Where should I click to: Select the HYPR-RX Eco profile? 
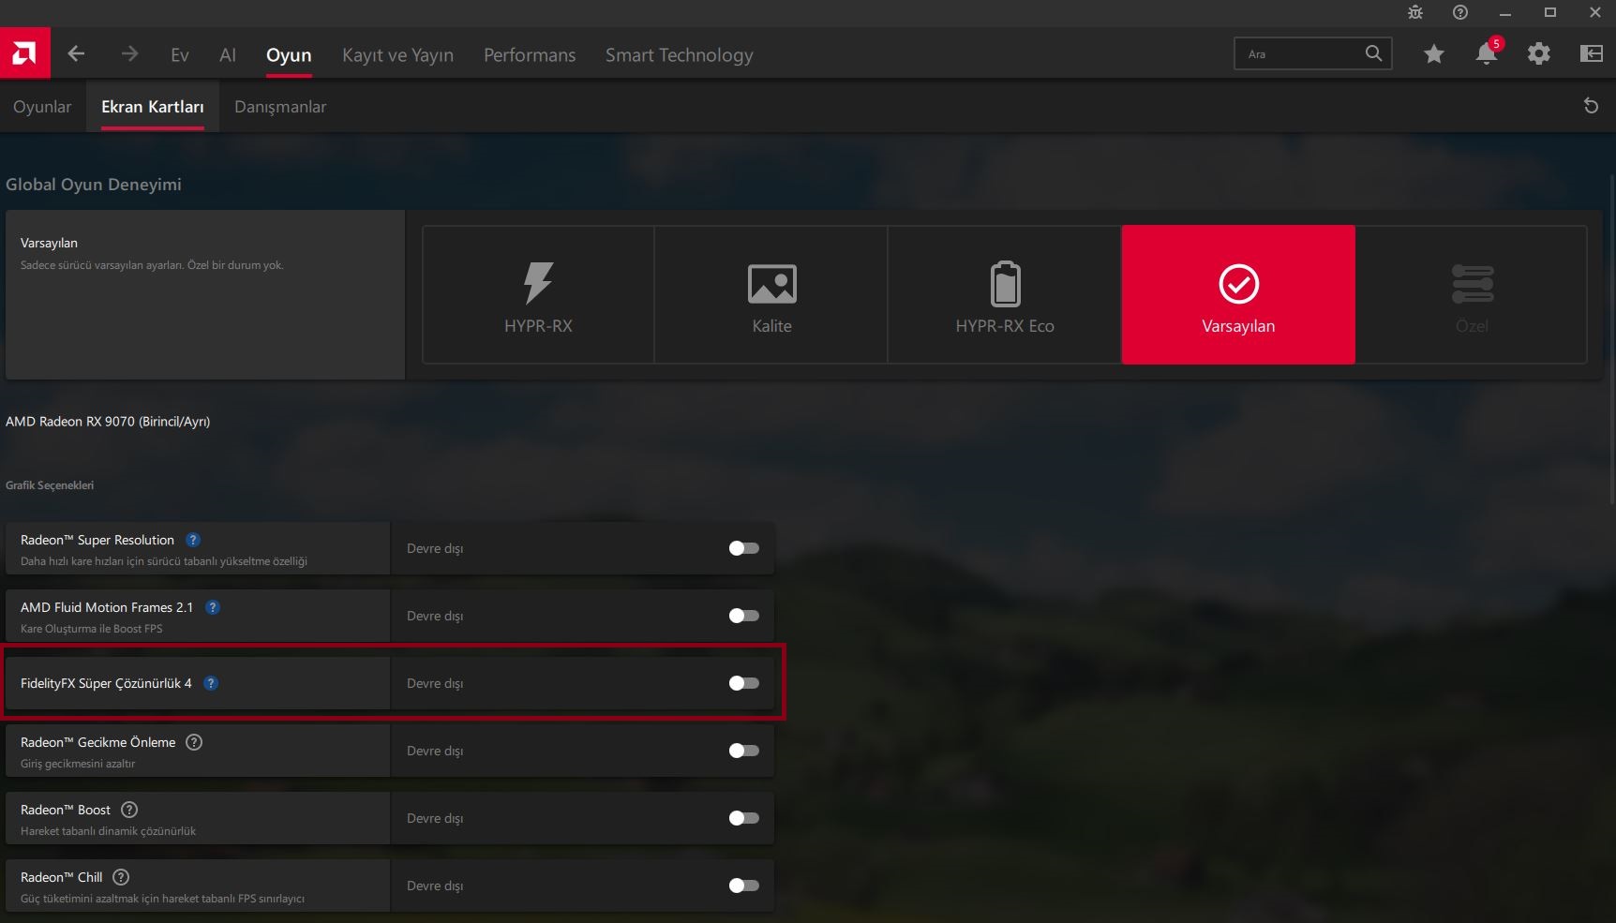tap(1005, 294)
